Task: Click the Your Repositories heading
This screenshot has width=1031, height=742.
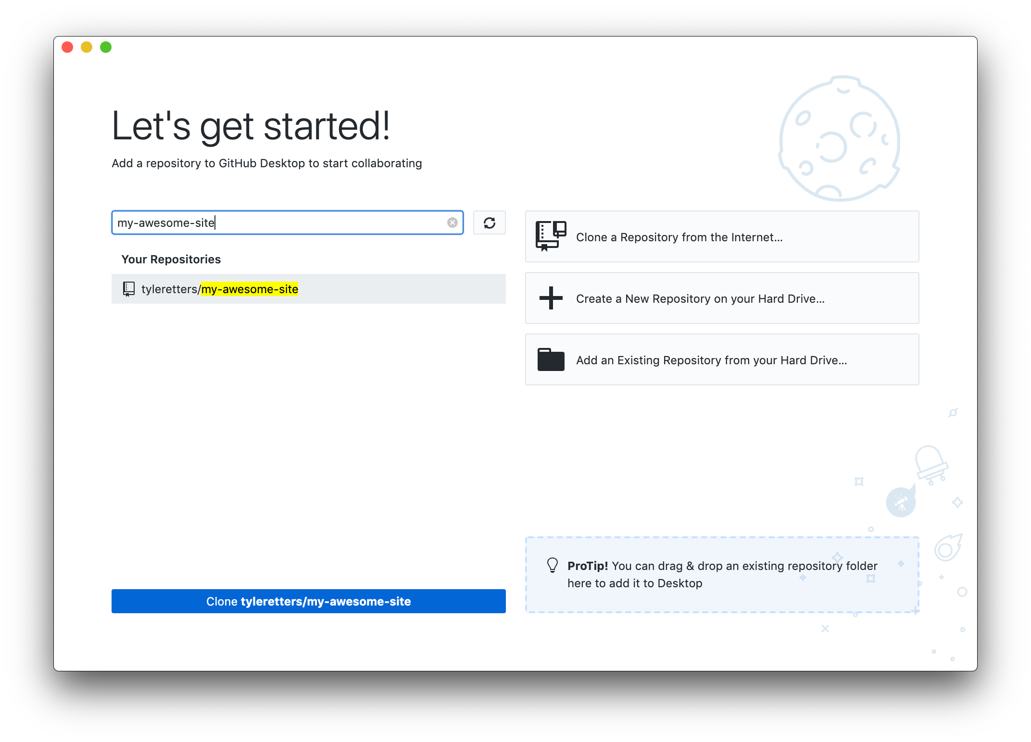Action: (x=171, y=260)
